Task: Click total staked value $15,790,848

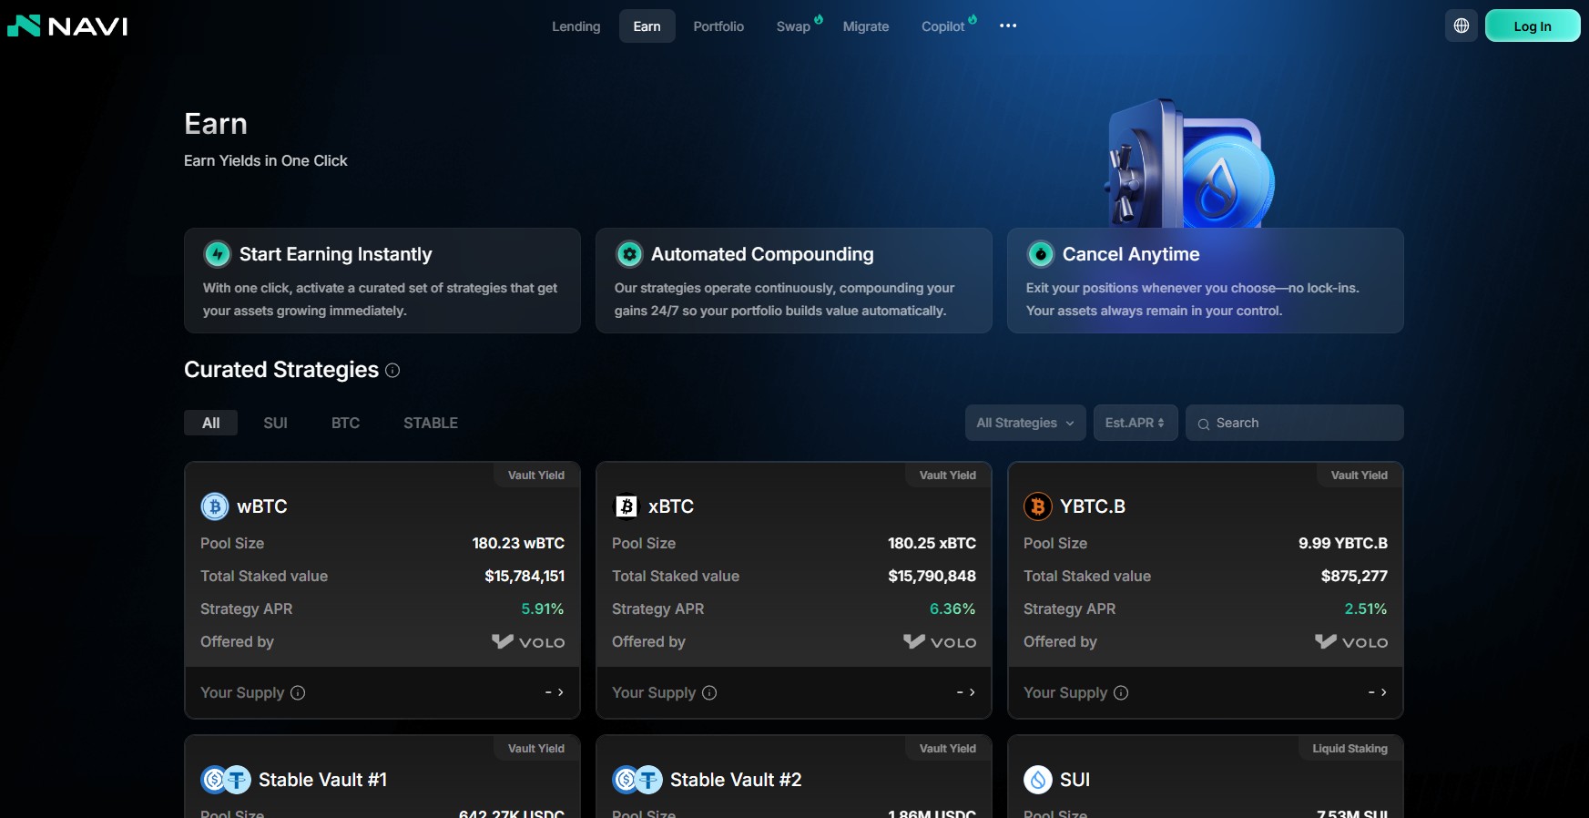Action: 932,576
